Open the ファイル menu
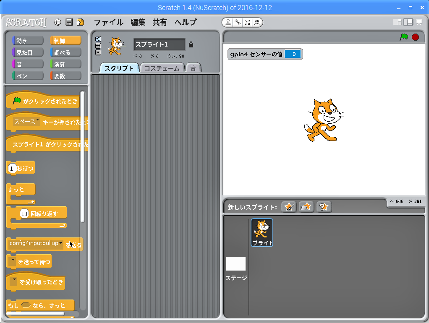Viewport: 429px width, 323px height. (109, 22)
